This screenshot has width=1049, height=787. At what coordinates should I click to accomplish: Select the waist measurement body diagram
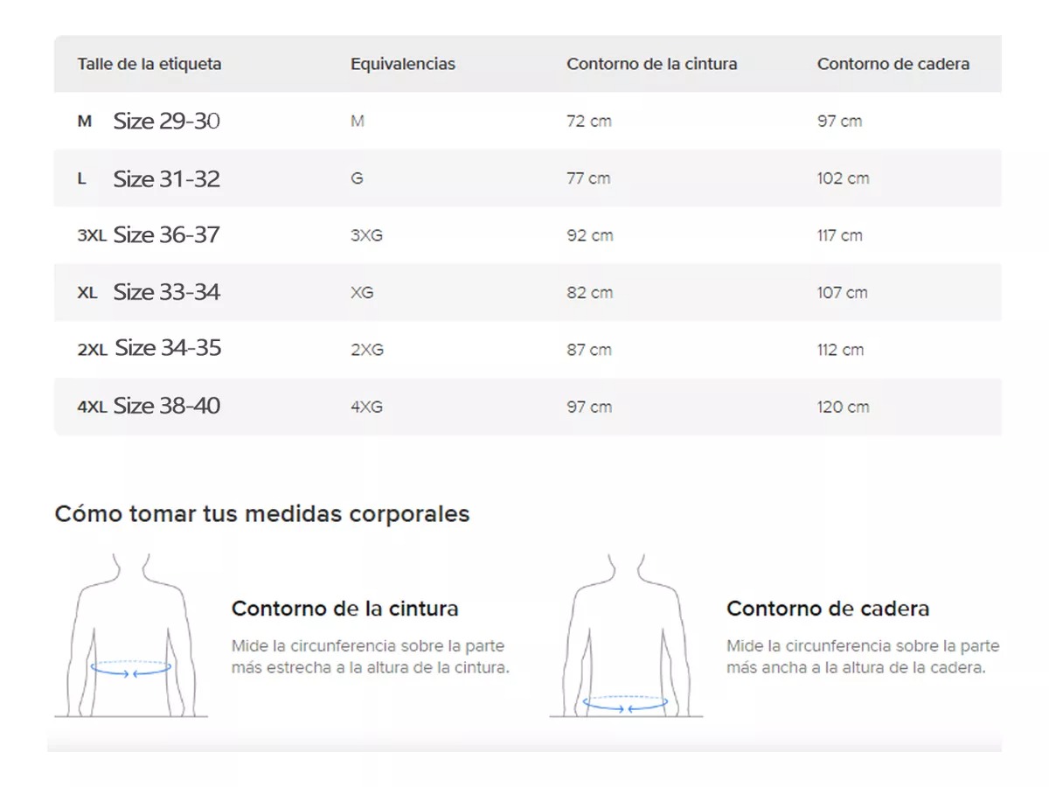coord(131,638)
